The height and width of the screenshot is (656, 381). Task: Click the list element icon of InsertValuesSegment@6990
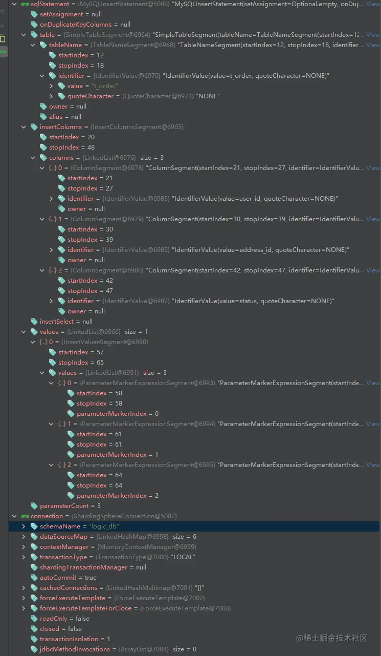pos(43,342)
